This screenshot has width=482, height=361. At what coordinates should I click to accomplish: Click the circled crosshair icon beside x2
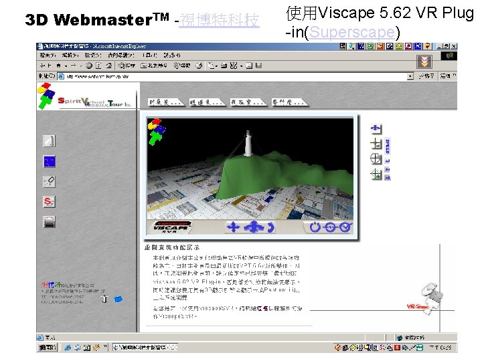(376, 158)
